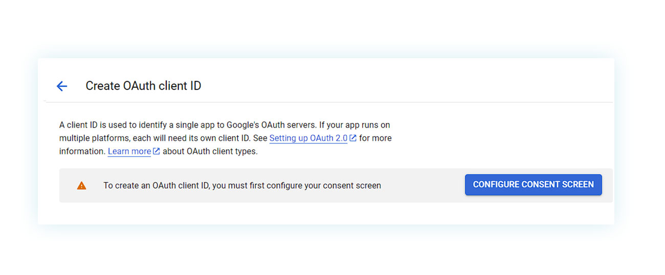This screenshot has width=665, height=275.
Task: Go back using the blue left arrow
Action: 62,86
